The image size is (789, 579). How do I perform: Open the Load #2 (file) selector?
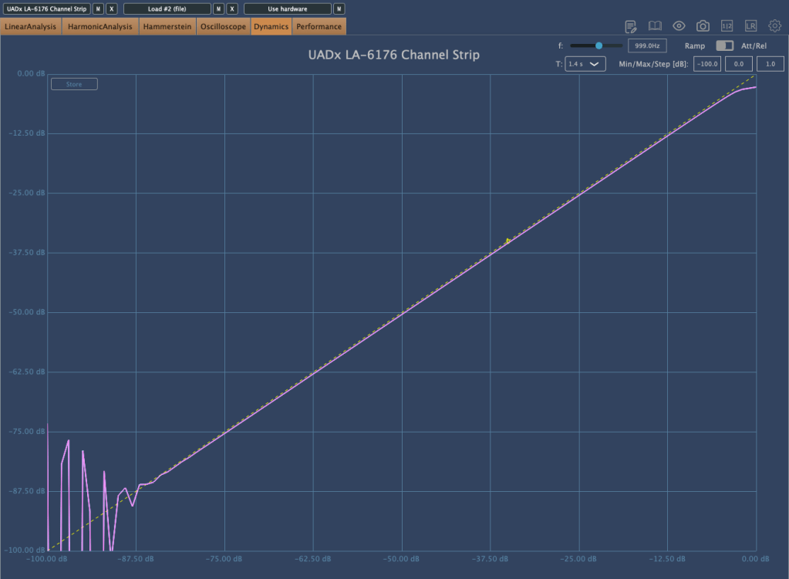point(167,8)
